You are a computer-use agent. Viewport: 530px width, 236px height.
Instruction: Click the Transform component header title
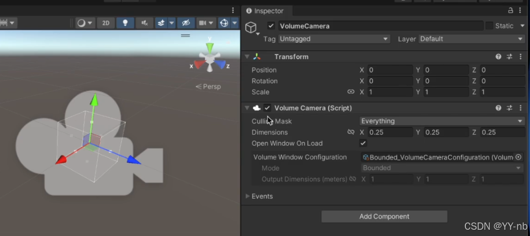pos(292,57)
